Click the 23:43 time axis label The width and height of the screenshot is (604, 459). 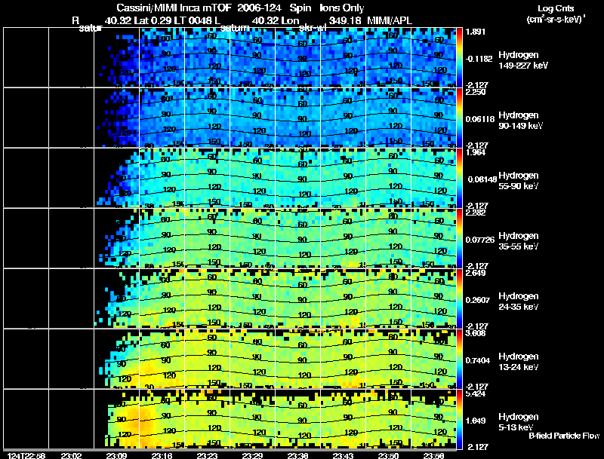[343, 455]
